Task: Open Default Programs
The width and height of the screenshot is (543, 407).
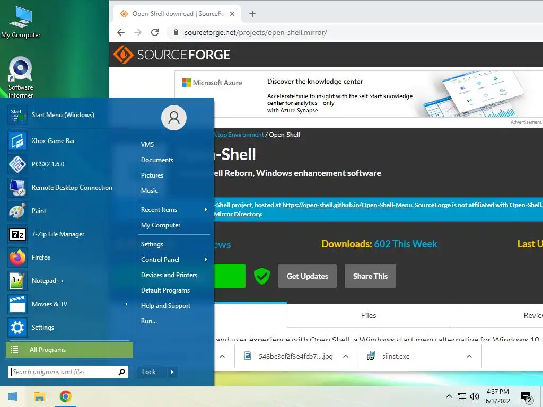Action: [165, 290]
